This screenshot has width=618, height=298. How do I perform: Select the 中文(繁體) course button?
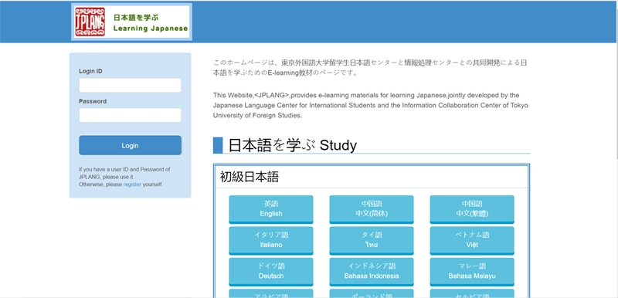pos(472,209)
